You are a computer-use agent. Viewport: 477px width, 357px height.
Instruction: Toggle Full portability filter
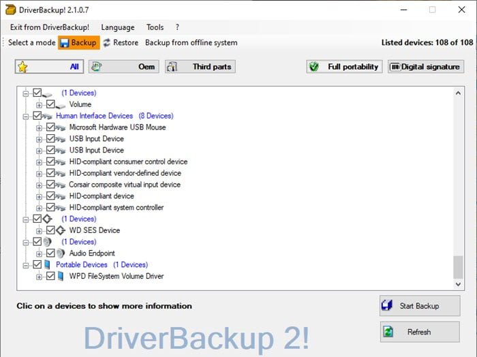click(x=344, y=67)
